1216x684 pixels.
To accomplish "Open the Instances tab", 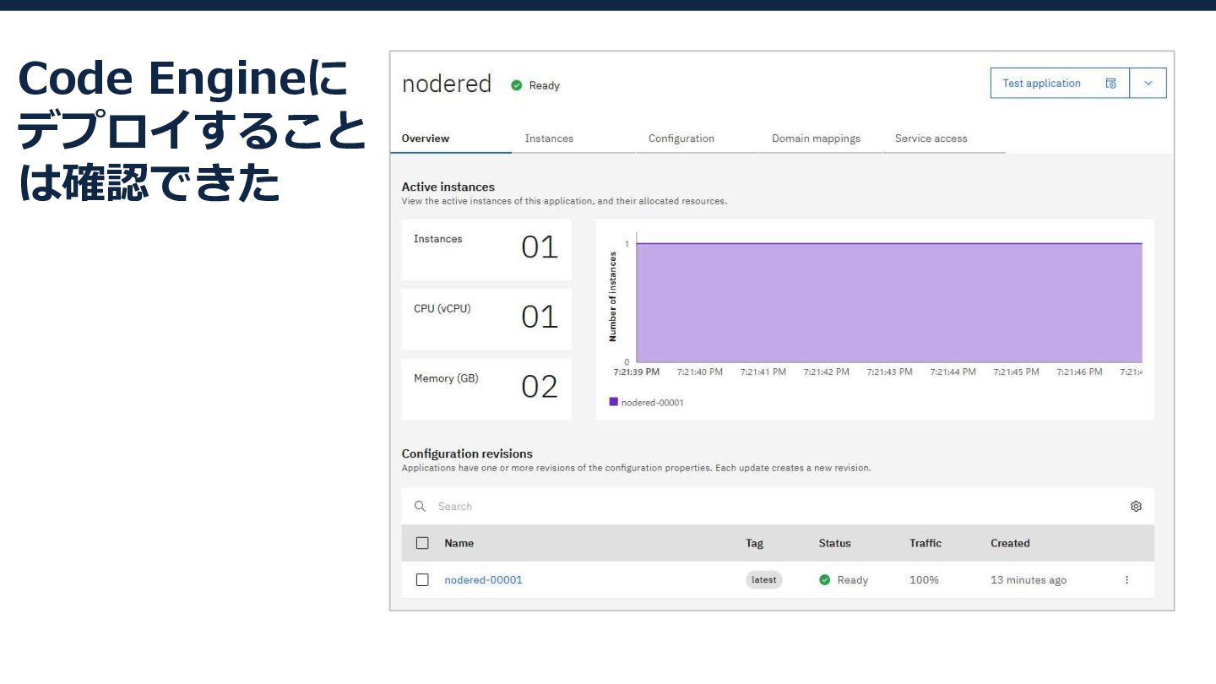I will point(549,138).
